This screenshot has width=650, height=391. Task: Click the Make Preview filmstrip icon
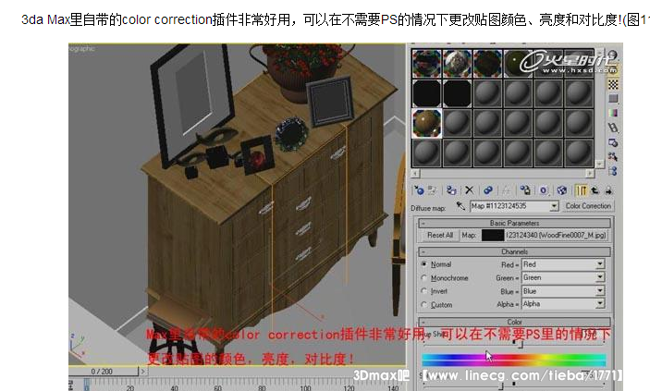point(613,128)
